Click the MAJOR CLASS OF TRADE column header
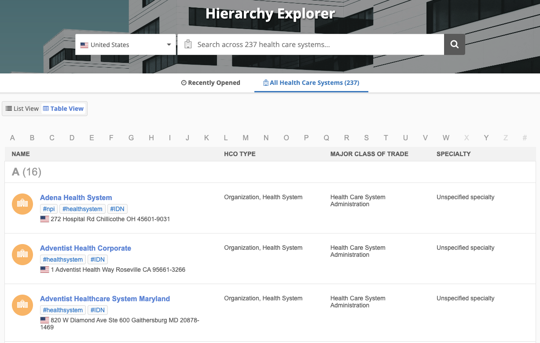The width and height of the screenshot is (540, 343). (x=369, y=154)
